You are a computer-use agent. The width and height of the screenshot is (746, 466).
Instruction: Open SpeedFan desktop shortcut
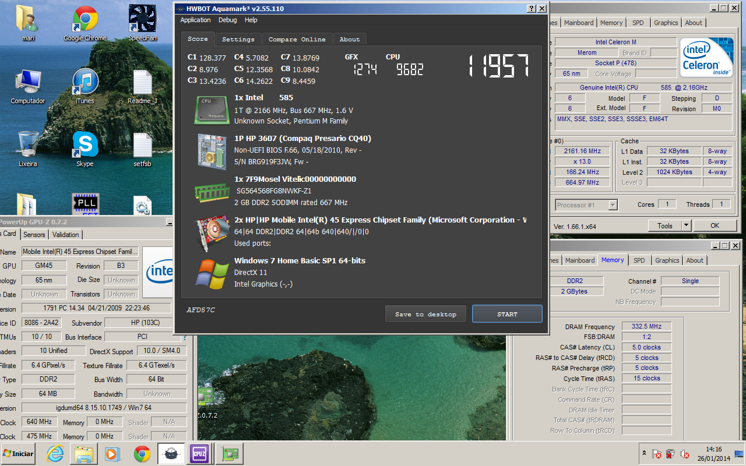tap(142, 23)
